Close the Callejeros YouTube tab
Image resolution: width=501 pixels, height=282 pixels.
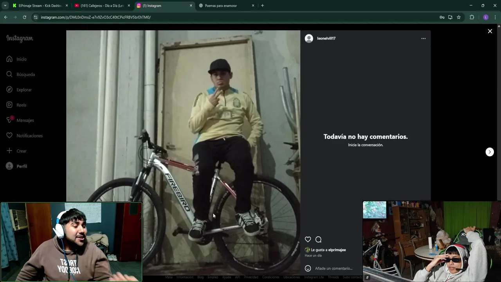tap(129, 5)
